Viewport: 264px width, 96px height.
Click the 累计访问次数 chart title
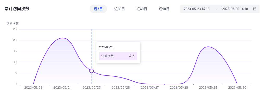pyautogui.click(x=17, y=9)
